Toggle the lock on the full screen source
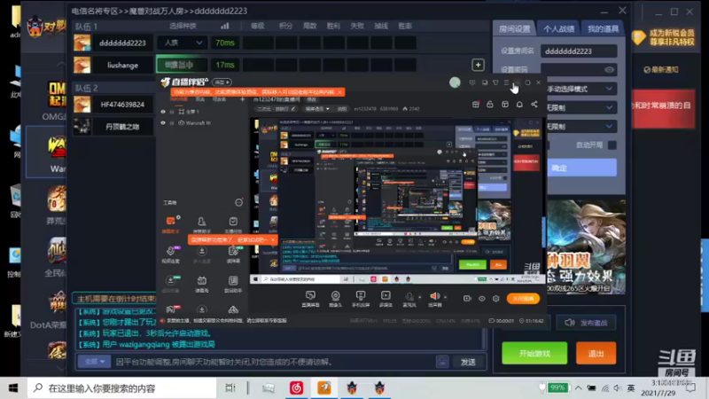709x399 pixels. pyautogui.click(x=172, y=112)
